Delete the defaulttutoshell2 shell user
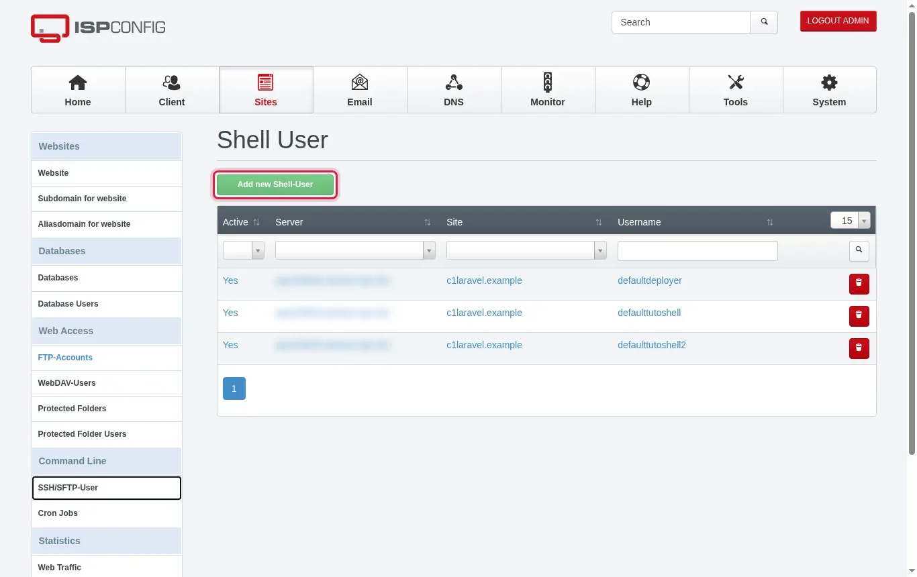This screenshot has height=577, width=917. tap(859, 348)
